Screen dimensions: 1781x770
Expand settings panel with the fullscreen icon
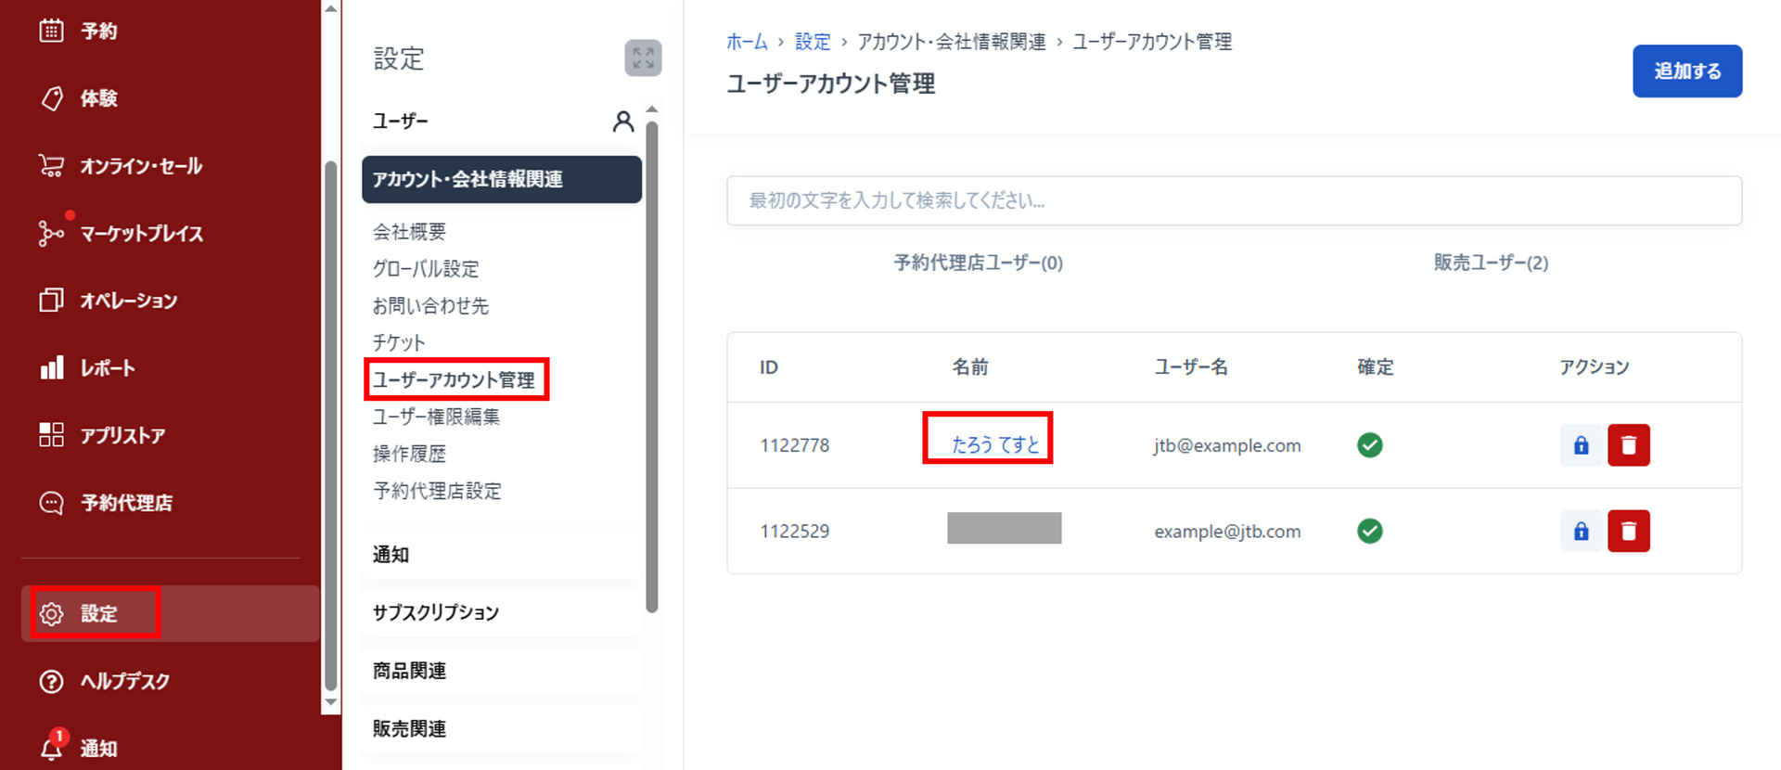[x=643, y=58]
